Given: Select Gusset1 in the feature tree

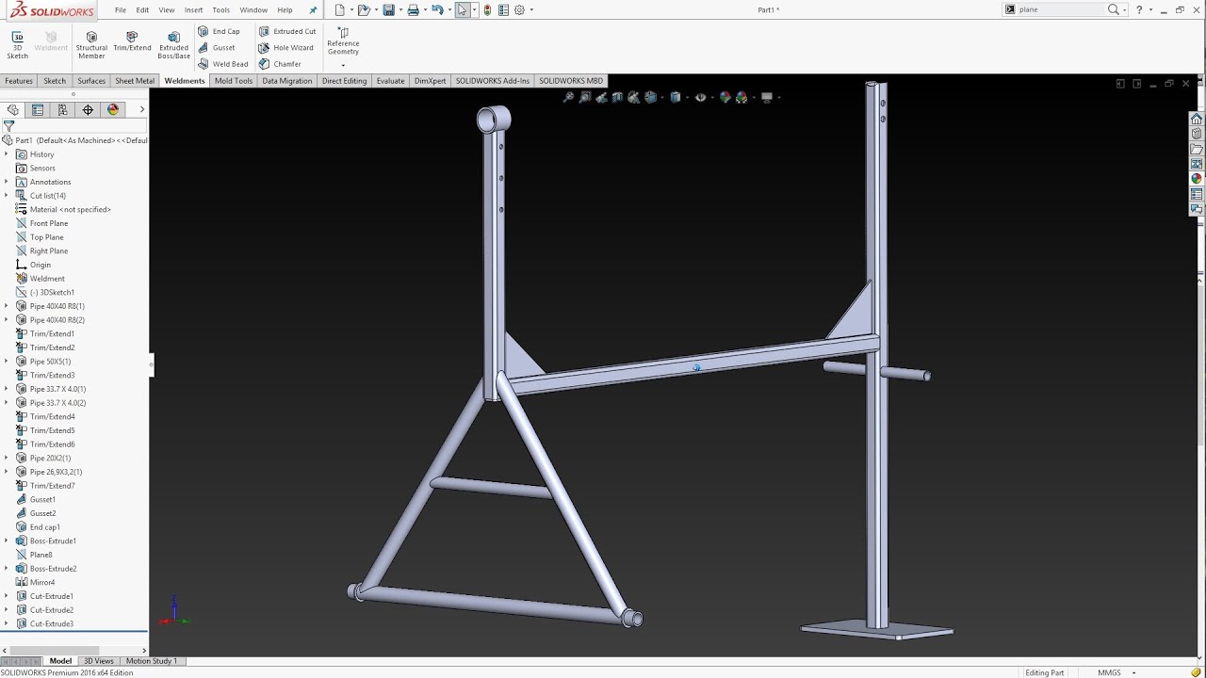Looking at the screenshot, I should tap(42, 500).
